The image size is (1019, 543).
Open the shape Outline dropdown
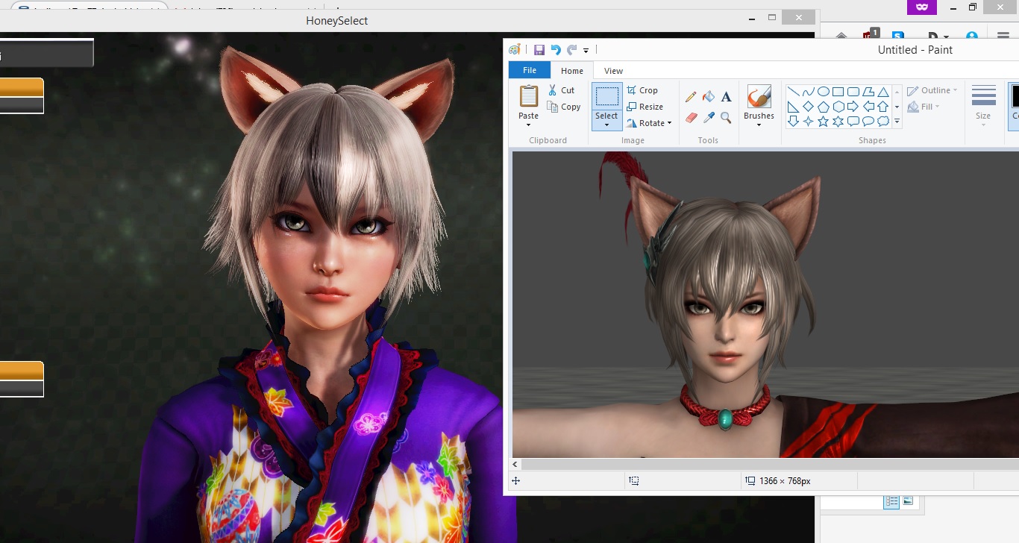pos(932,90)
